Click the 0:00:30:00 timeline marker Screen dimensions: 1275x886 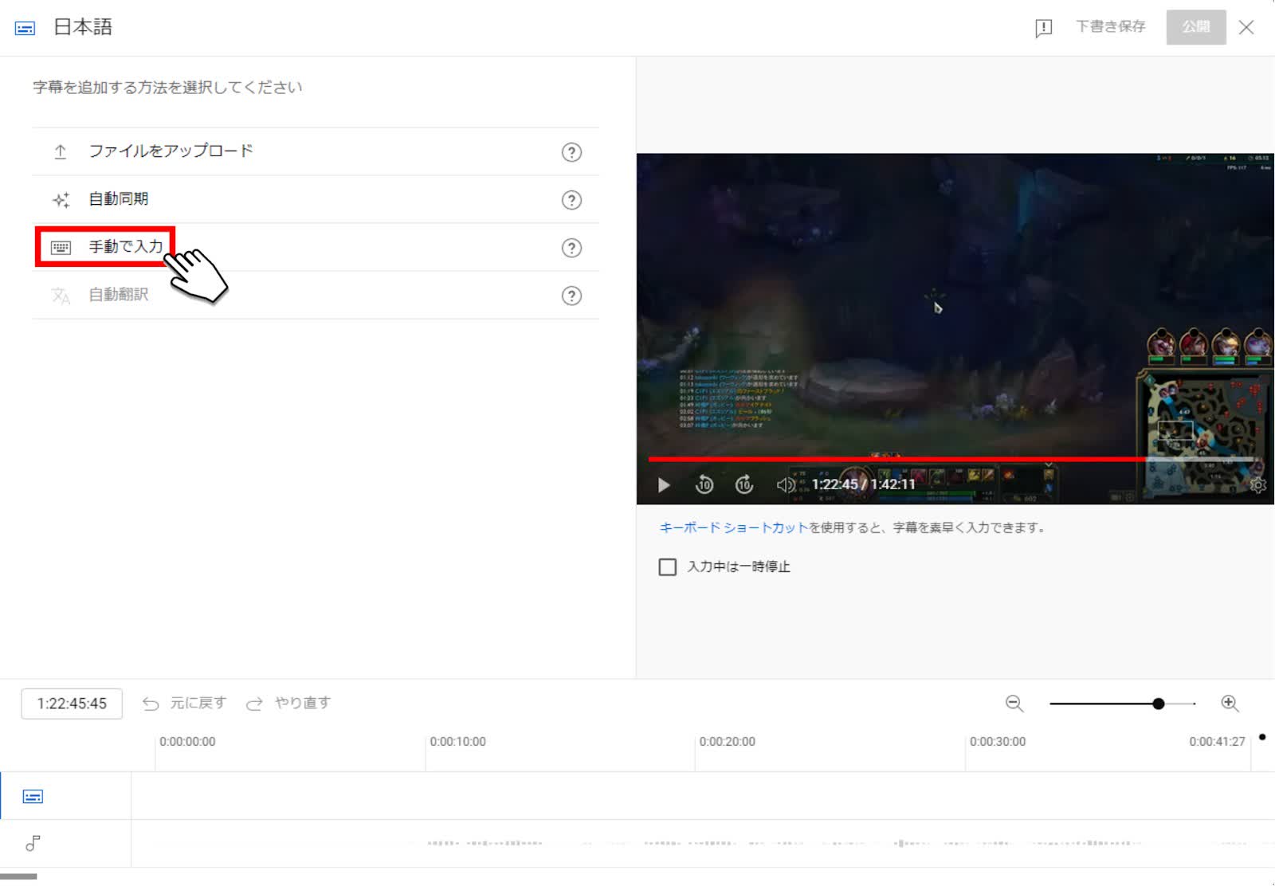point(998,742)
